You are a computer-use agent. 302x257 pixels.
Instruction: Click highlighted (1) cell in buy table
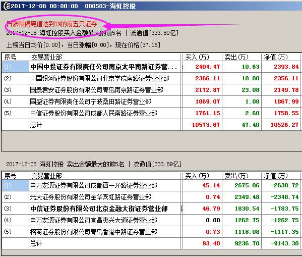[x=15, y=67]
